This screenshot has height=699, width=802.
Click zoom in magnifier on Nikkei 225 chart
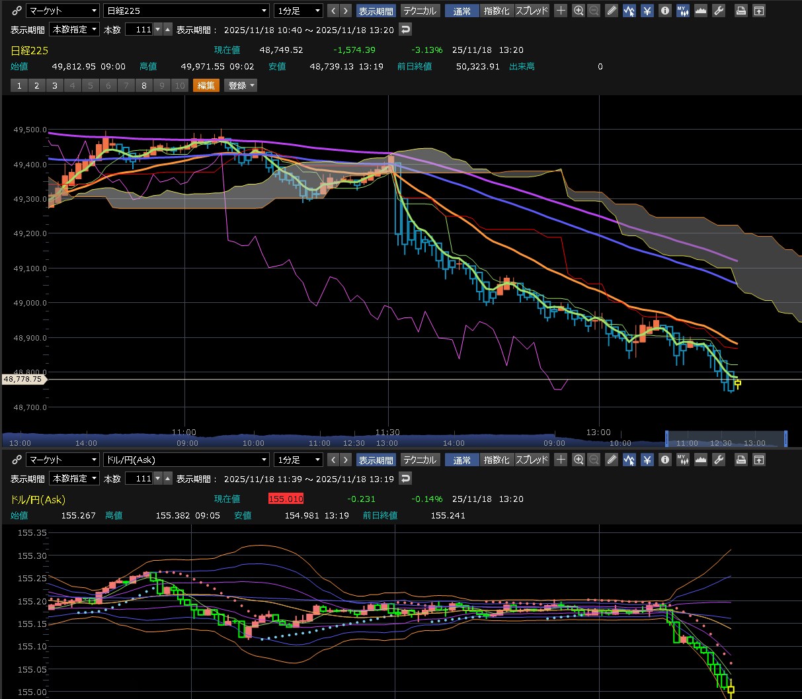click(579, 11)
